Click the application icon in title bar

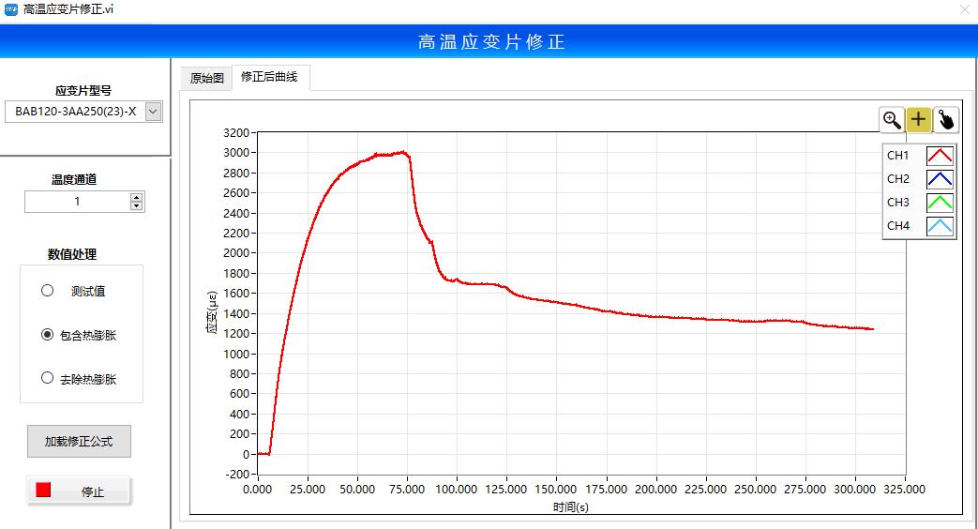point(11,8)
